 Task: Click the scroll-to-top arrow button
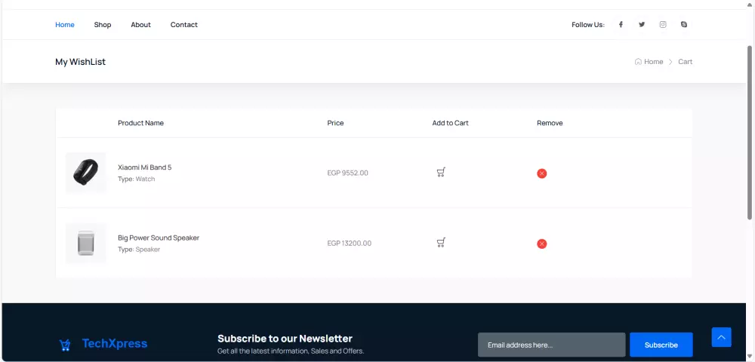tap(721, 337)
